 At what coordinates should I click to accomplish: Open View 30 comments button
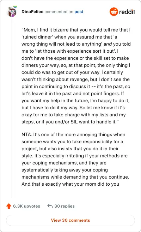(x=70, y=220)
